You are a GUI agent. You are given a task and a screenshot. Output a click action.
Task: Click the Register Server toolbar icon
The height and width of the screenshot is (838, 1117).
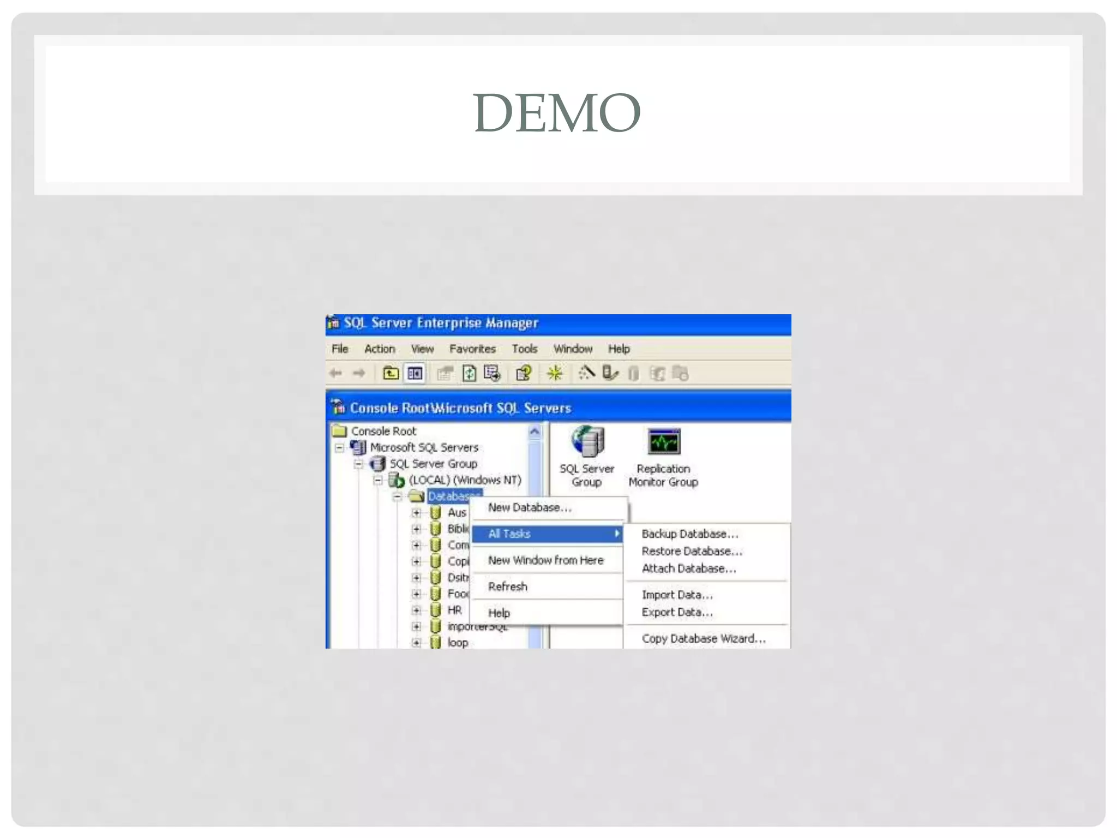610,373
